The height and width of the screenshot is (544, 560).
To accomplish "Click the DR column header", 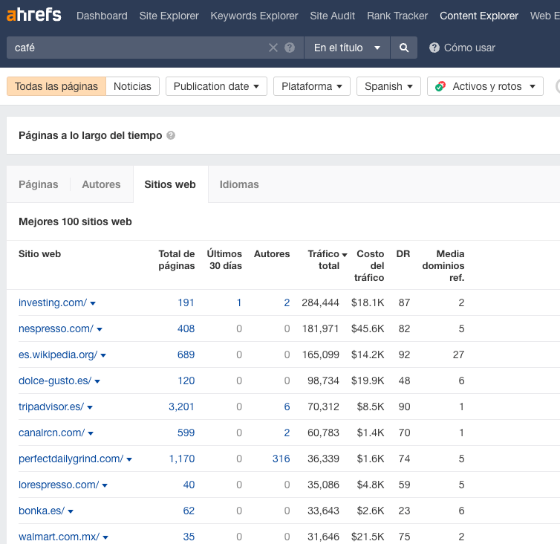I will tap(403, 253).
